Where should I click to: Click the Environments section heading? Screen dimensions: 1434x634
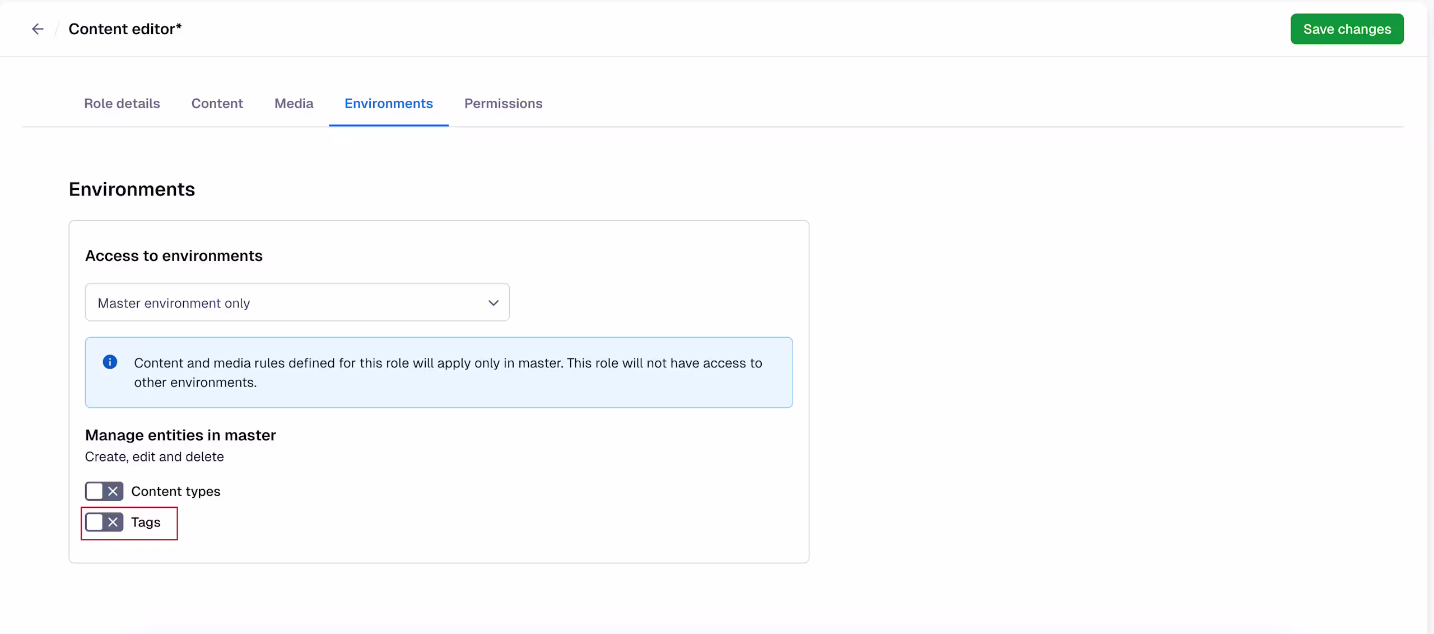click(132, 189)
